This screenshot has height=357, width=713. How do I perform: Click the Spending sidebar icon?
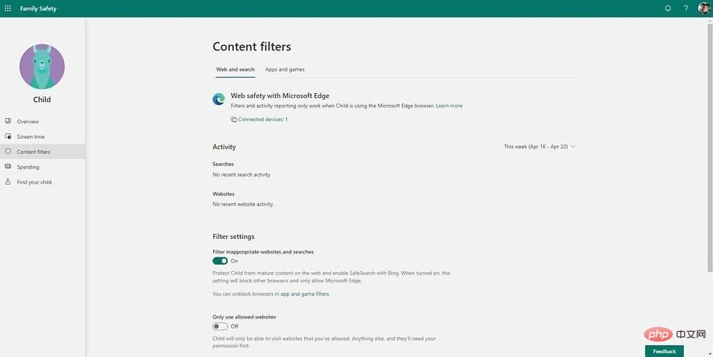click(8, 167)
